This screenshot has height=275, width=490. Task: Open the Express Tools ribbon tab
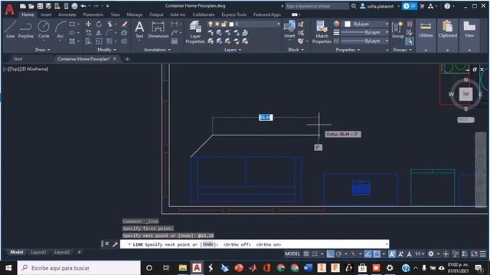tap(234, 15)
